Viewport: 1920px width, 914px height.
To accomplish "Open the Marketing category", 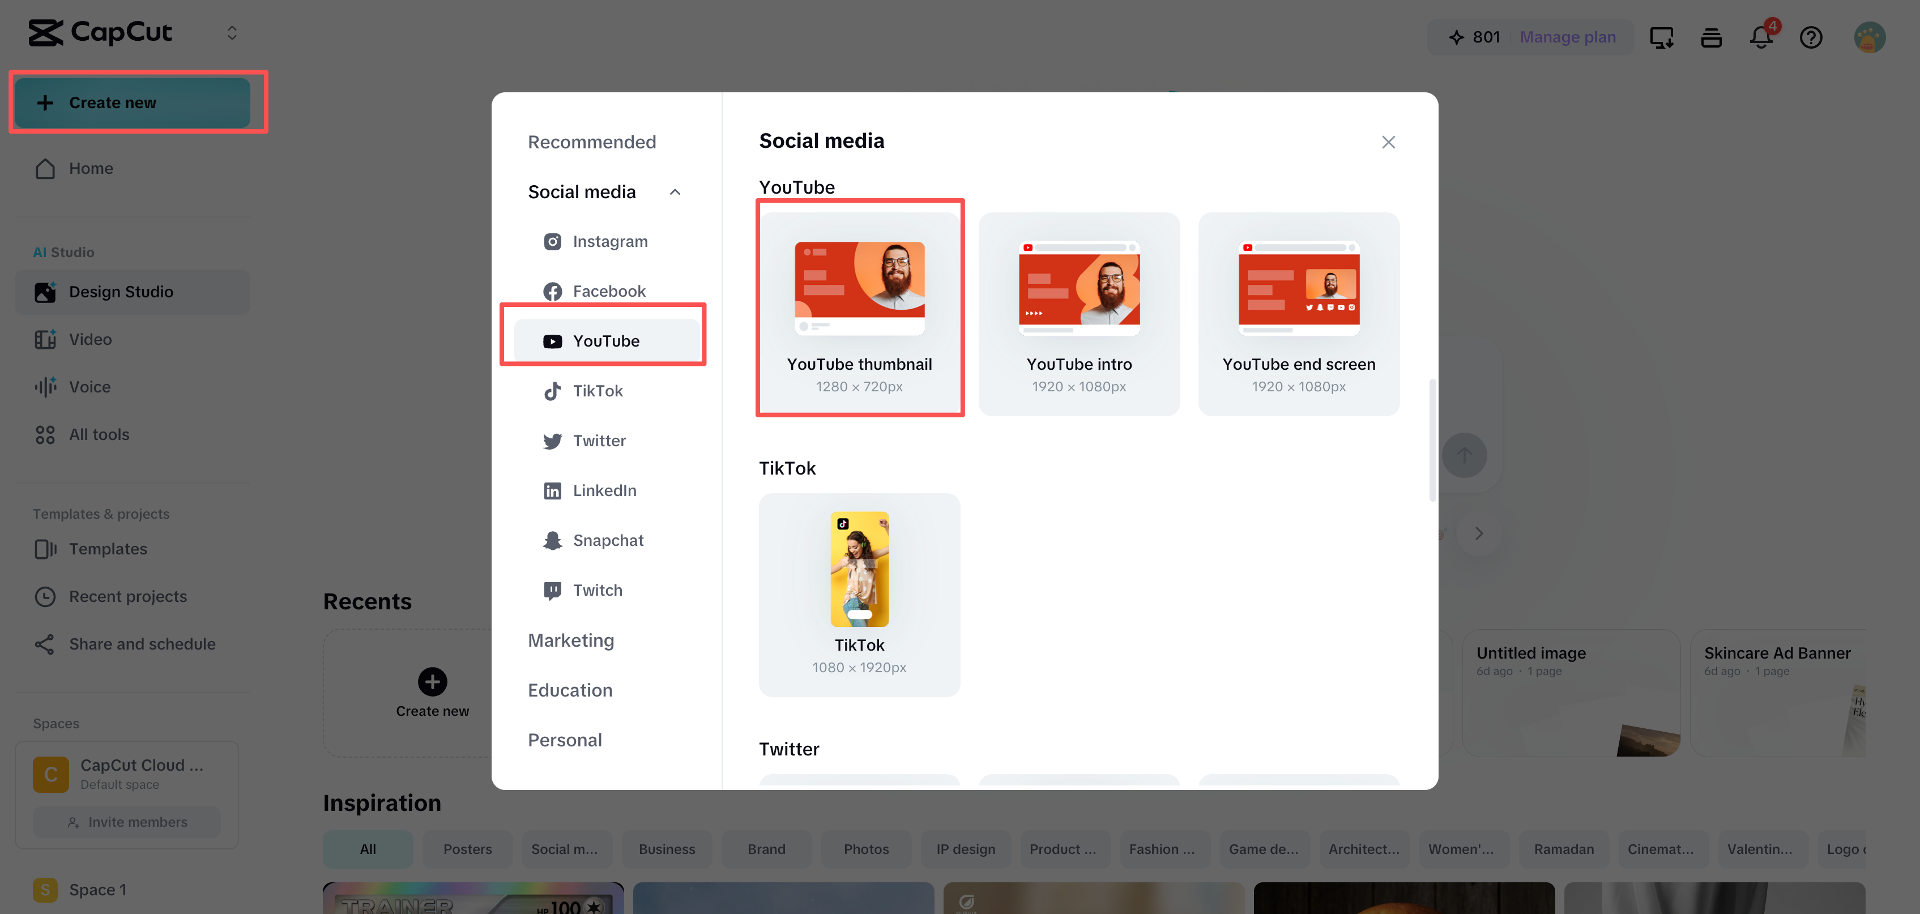I will 571,640.
